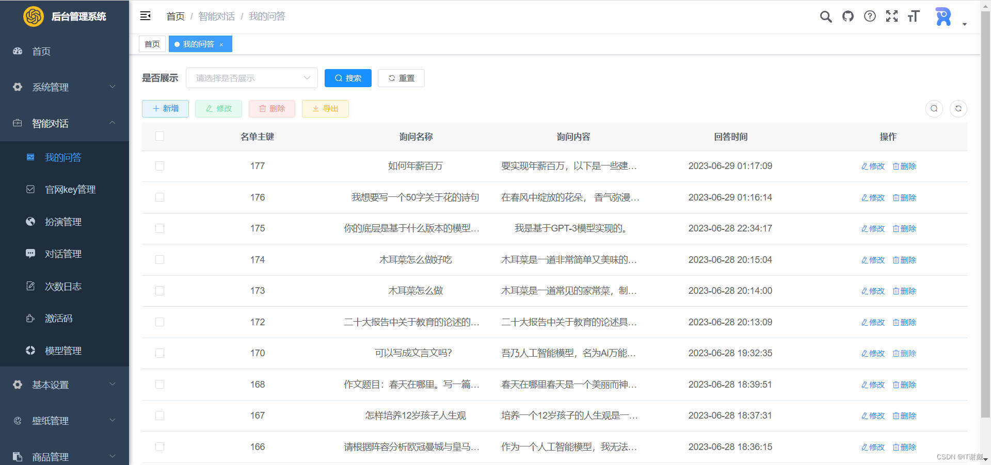Open the GitHub repository icon
Screen dimensions: 991x465
(848, 16)
